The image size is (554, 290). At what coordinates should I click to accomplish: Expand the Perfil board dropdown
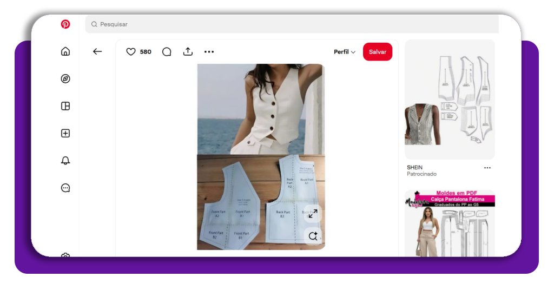pos(345,52)
